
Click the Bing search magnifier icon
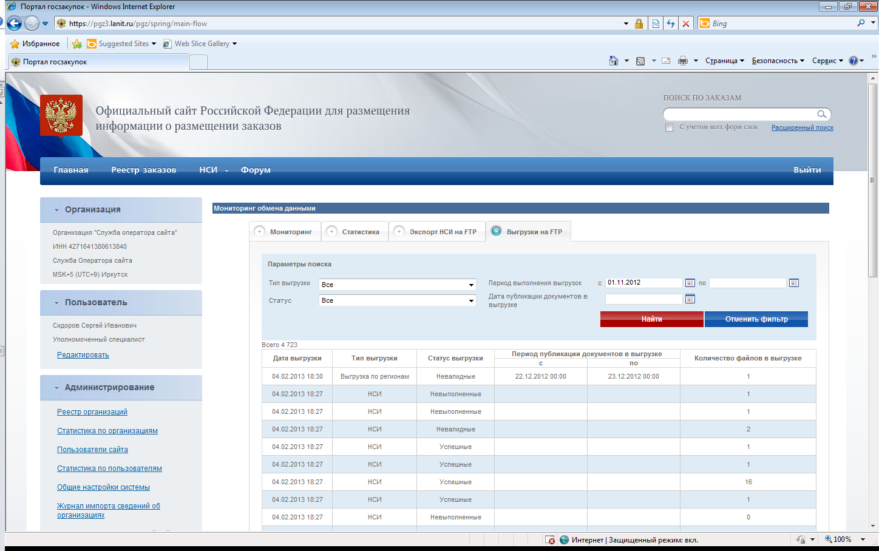point(861,23)
